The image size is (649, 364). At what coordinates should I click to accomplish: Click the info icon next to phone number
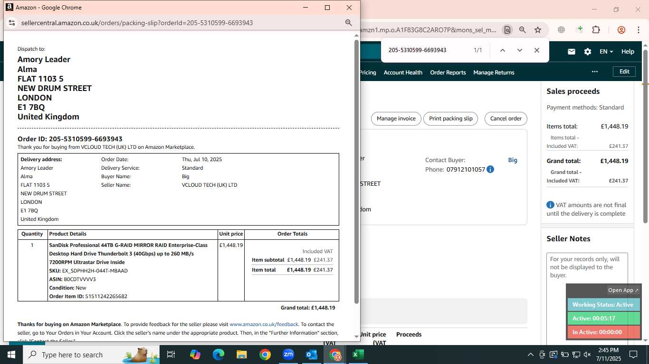click(490, 169)
